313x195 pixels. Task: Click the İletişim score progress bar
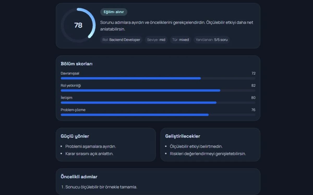[x=158, y=103]
